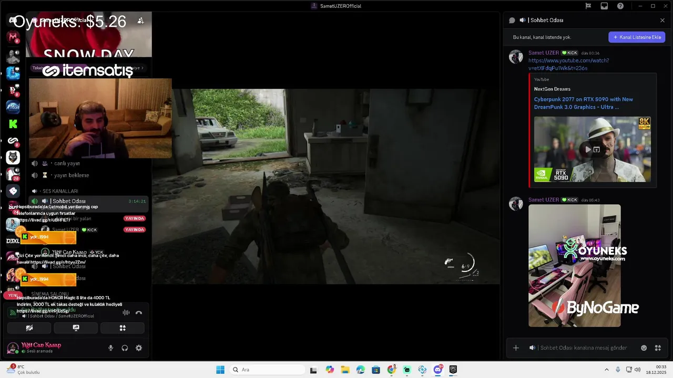Open the Kitana server icon
This screenshot has height=378, width=673.
tap(13, 107)
